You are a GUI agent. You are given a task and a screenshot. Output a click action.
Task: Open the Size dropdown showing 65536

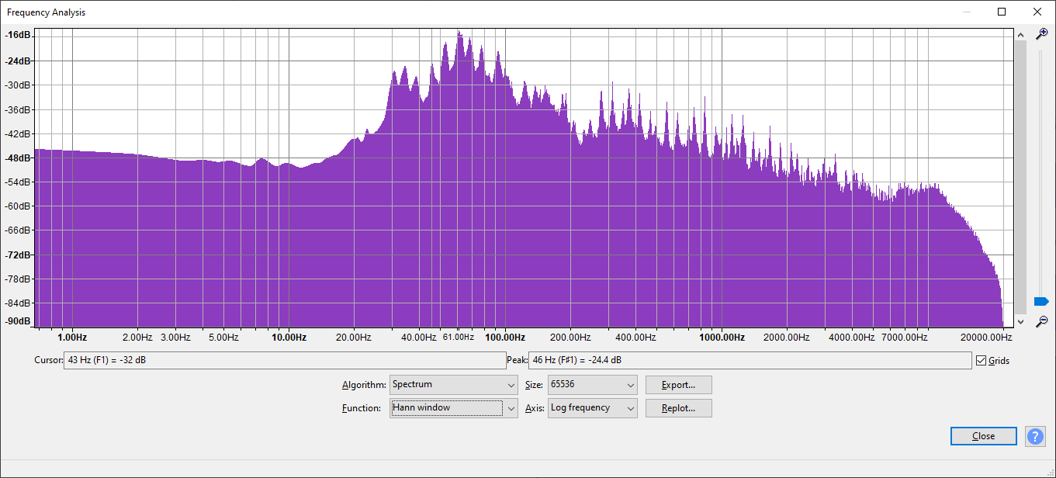[x=592, y=385]
